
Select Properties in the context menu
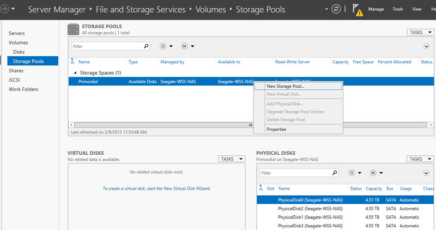276,129
